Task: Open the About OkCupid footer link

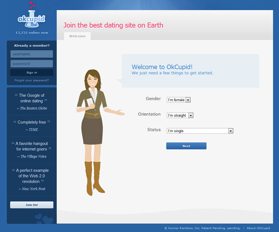Action: (259, 228)
